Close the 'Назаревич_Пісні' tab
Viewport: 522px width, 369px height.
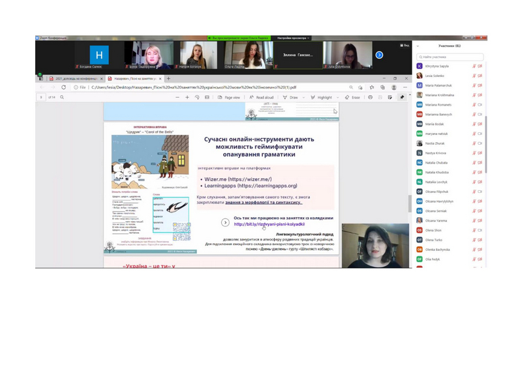[160, 78]
